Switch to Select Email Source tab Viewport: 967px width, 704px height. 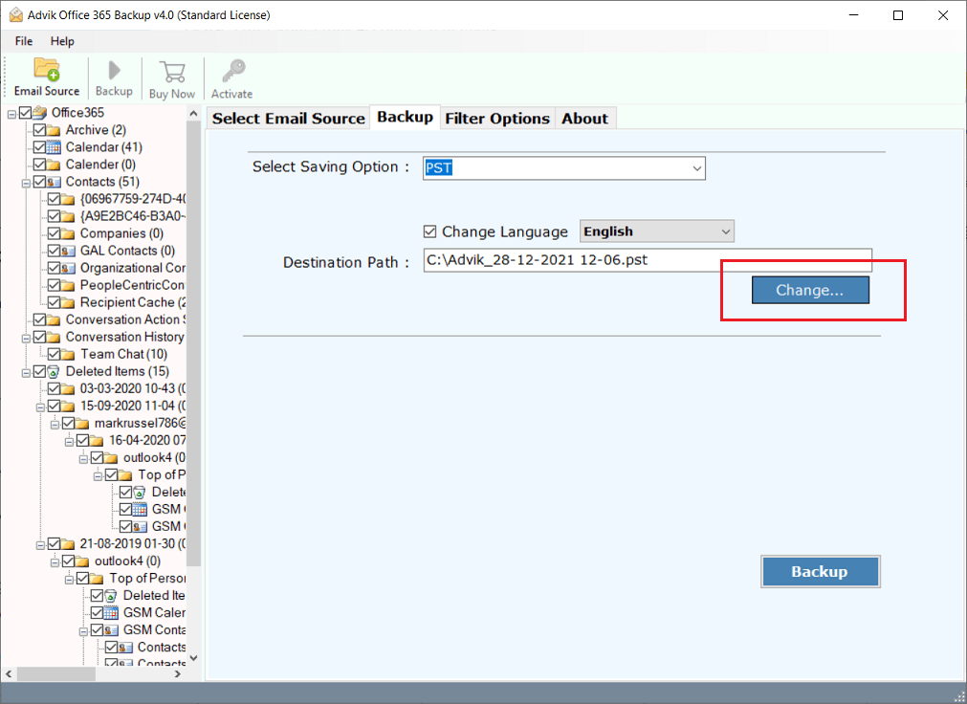289,119
